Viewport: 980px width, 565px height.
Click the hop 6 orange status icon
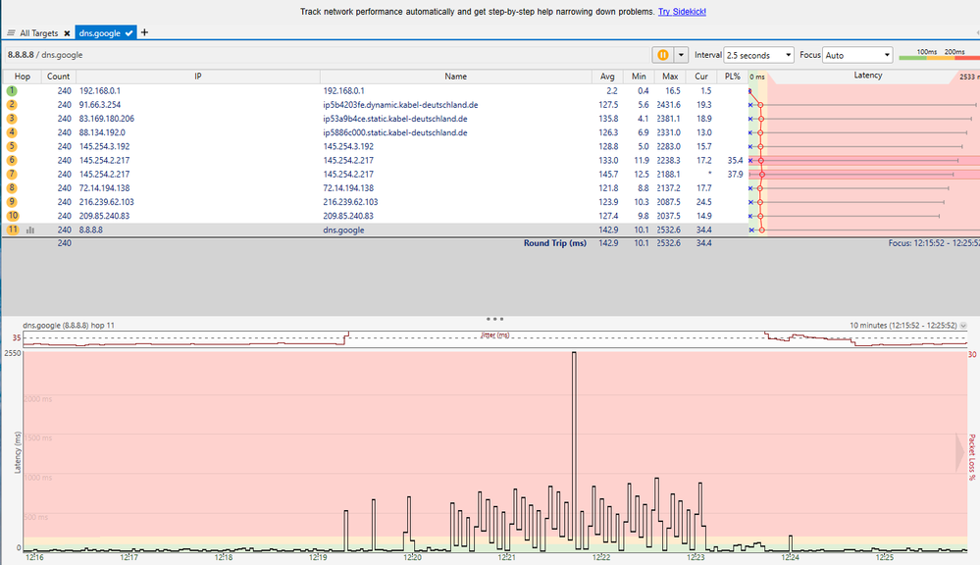13,160
